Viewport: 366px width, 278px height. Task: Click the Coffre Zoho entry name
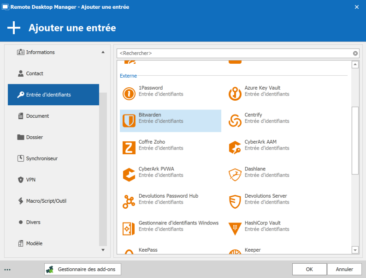[x=152, y=142]
